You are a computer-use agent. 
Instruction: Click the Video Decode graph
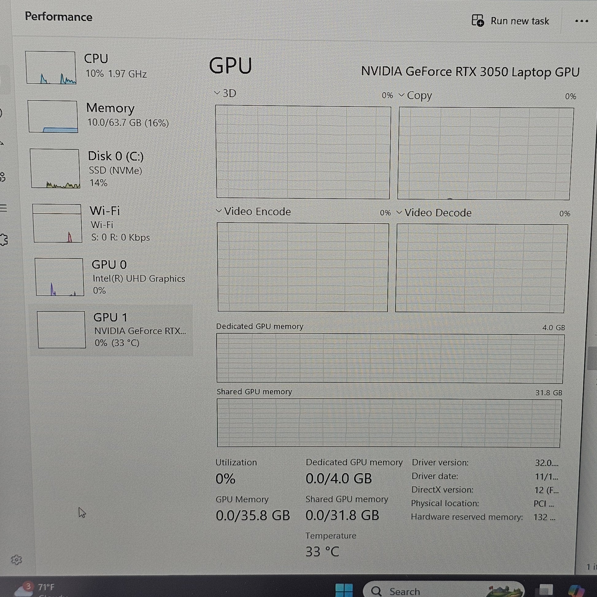(481, 268)
